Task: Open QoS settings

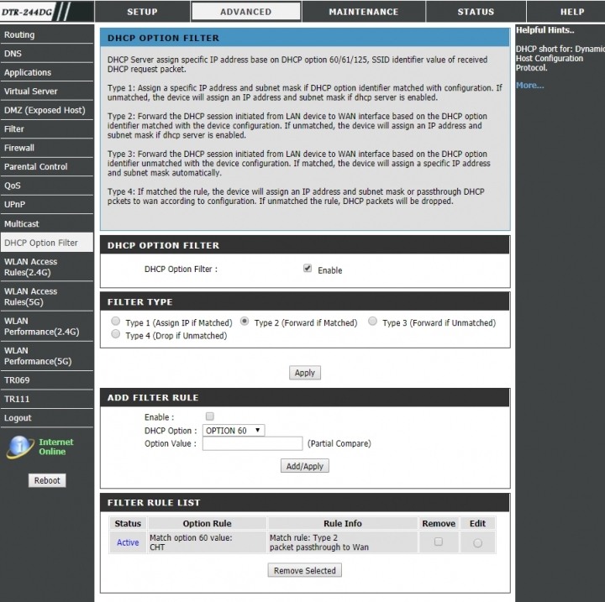Action: tap(47, 186)
